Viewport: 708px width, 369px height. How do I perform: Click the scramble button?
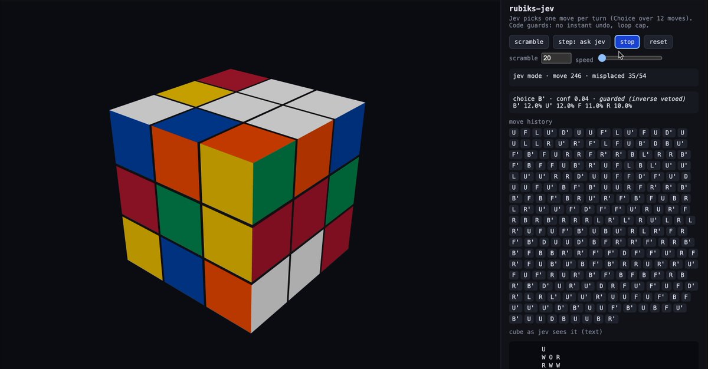(529, 42)
